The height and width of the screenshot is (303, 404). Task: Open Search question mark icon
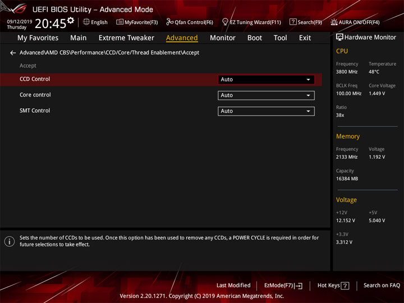(x=293, y=22)
